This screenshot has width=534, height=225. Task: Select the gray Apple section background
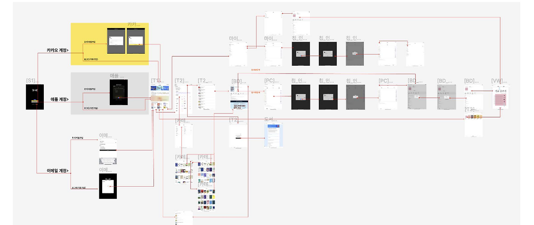(109, 94)
